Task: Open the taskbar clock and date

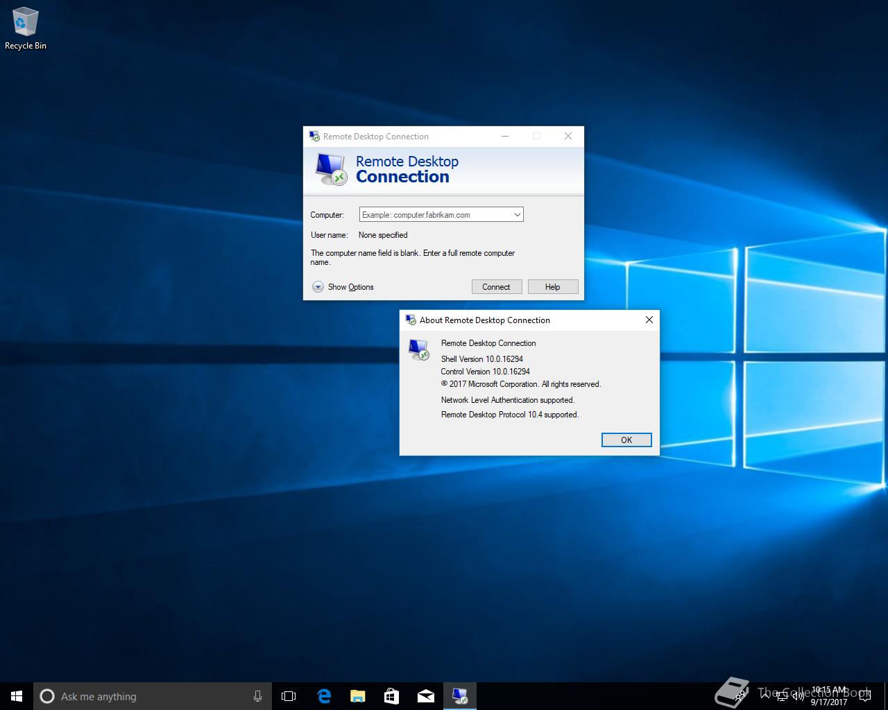Action: [829, 696]
